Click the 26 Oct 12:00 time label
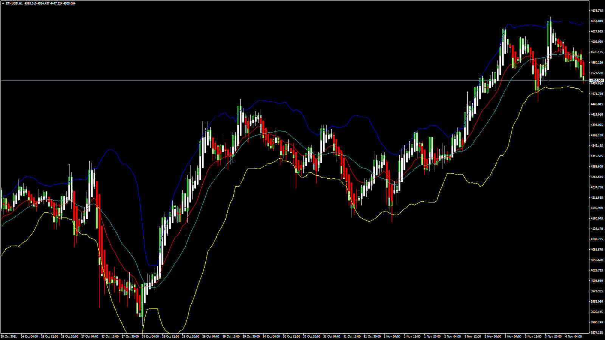Image resolution: width=605 pixels, height=340 pixels. [x=50, y=336]
